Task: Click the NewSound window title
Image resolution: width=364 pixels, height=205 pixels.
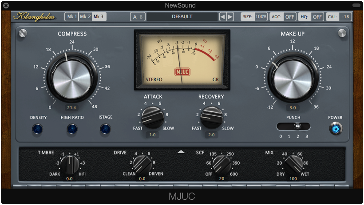Action: pos(180,5)
